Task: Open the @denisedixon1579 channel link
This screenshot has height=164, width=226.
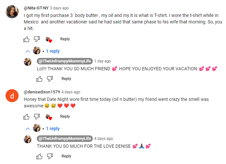Action: [42, 92]
